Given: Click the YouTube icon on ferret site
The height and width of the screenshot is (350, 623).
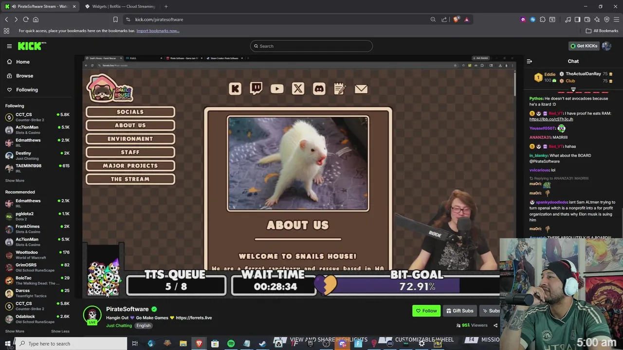Looking at the screenshot, I should tap(277, 88).
